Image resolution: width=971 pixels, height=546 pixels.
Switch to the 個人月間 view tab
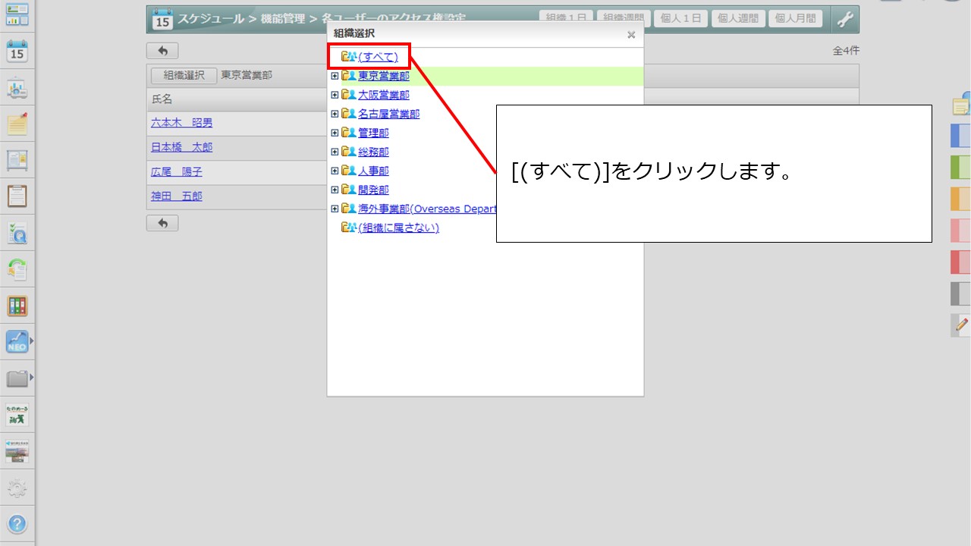point(795,19)
